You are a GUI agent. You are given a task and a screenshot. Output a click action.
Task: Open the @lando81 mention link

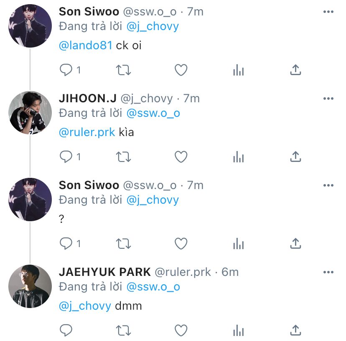click(x=86, y=45)
